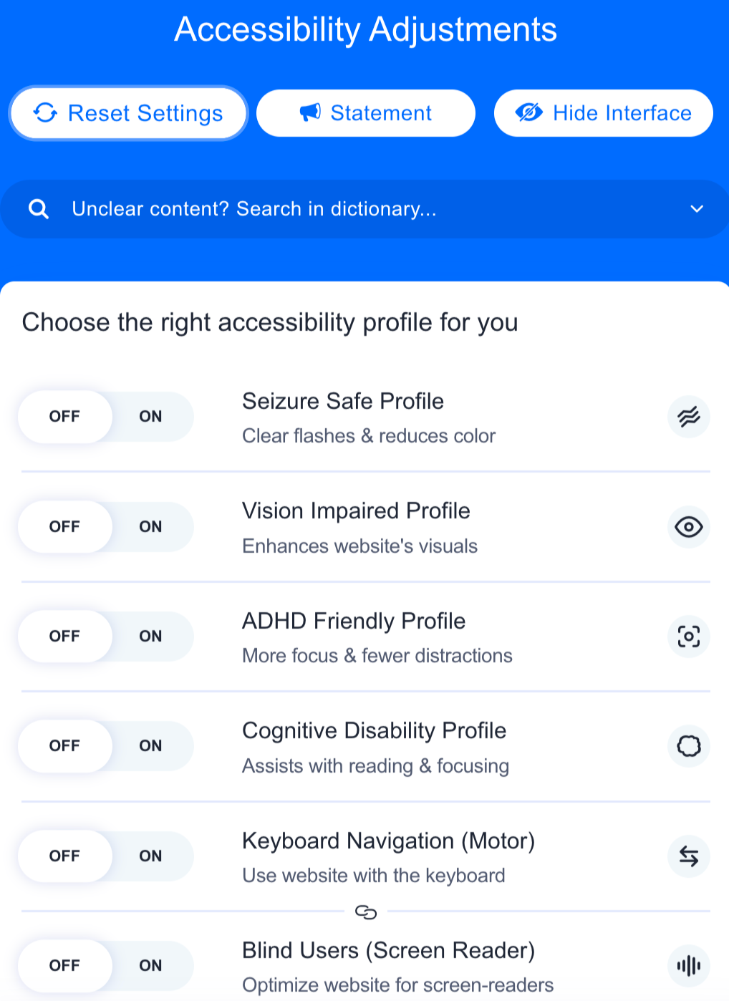Turn ON Blind Users screen reader
This screenshot has height=1001, width=729.
click(x=150, y=965)
